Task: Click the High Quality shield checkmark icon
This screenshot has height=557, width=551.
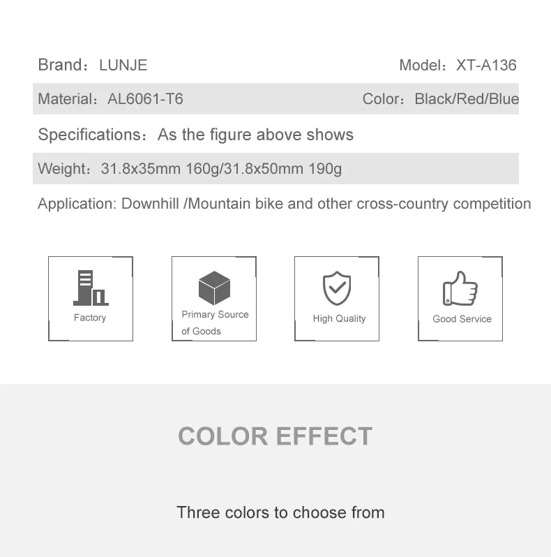Action: click(337, 288)
